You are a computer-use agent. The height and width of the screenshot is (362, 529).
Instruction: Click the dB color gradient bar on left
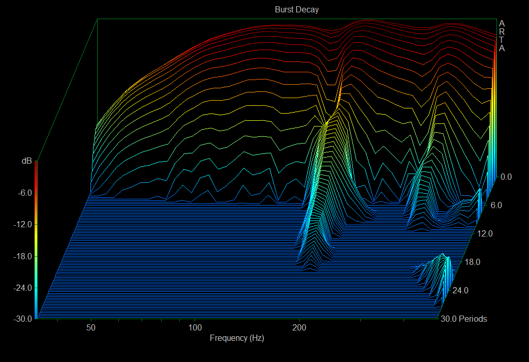pos(36,240)
